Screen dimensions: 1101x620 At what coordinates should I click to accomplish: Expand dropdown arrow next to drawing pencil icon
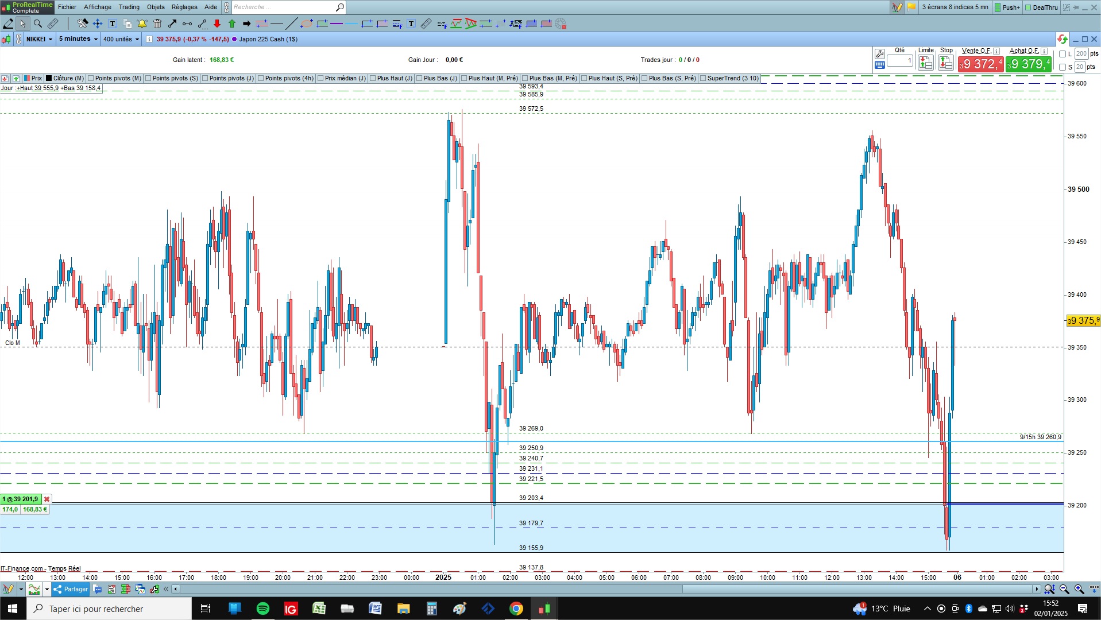pos(21,589)
